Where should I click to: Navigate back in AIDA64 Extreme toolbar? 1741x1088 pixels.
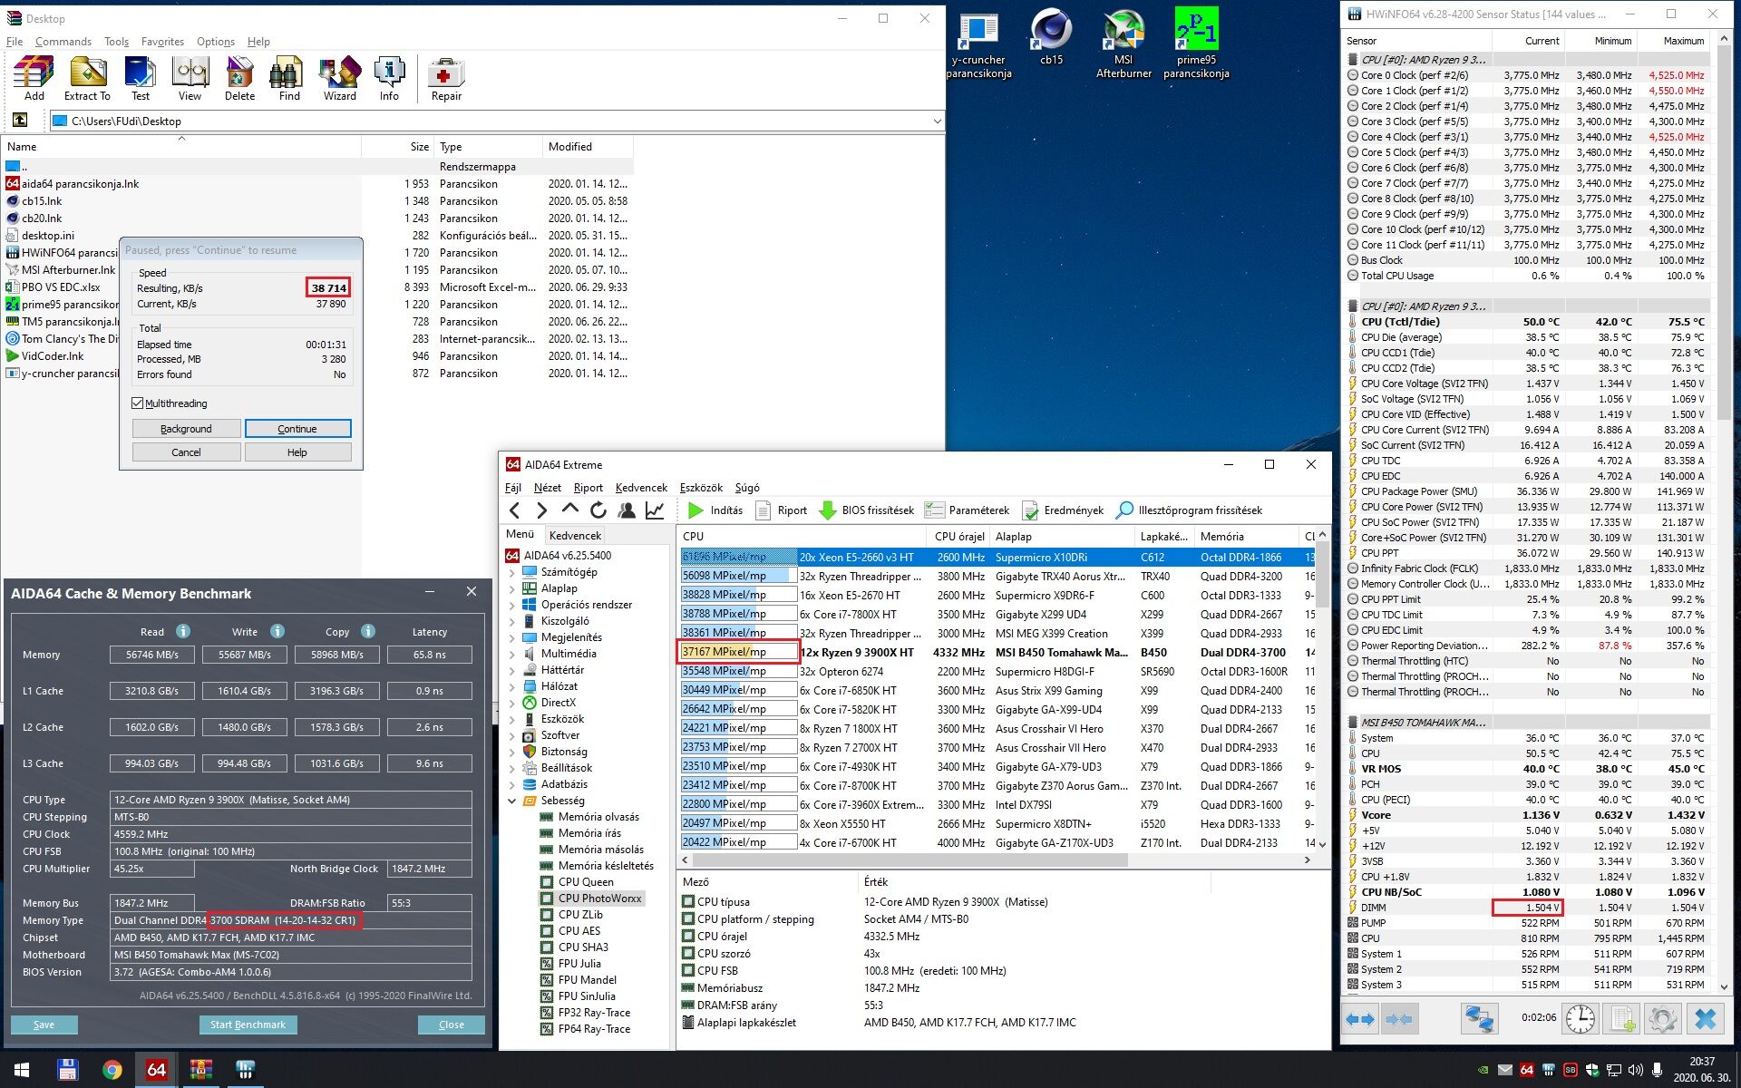tap(515, 510)
